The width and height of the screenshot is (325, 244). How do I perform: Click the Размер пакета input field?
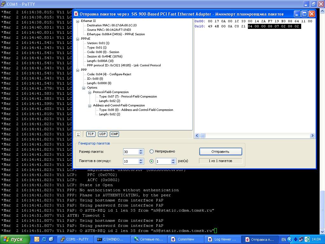(131, 152)
